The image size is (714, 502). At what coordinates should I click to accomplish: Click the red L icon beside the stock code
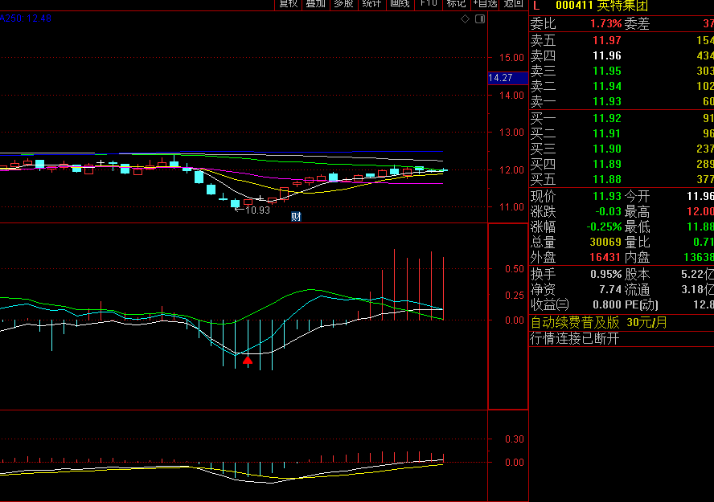click(536, 5)
